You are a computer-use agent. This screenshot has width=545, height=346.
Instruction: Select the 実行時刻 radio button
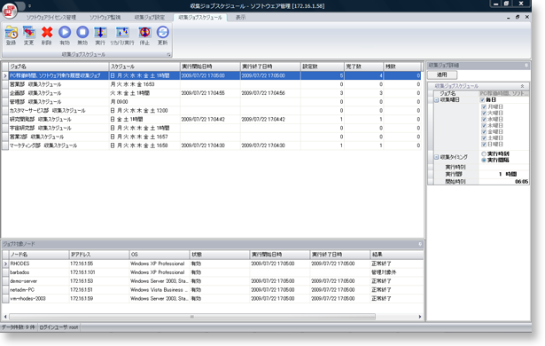(x=484, y=153)
